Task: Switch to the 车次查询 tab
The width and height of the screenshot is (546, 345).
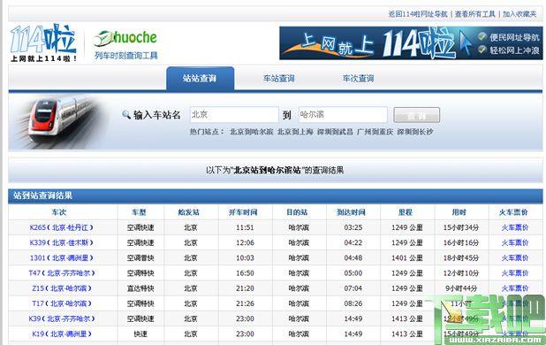Action: tap(358, 79)
